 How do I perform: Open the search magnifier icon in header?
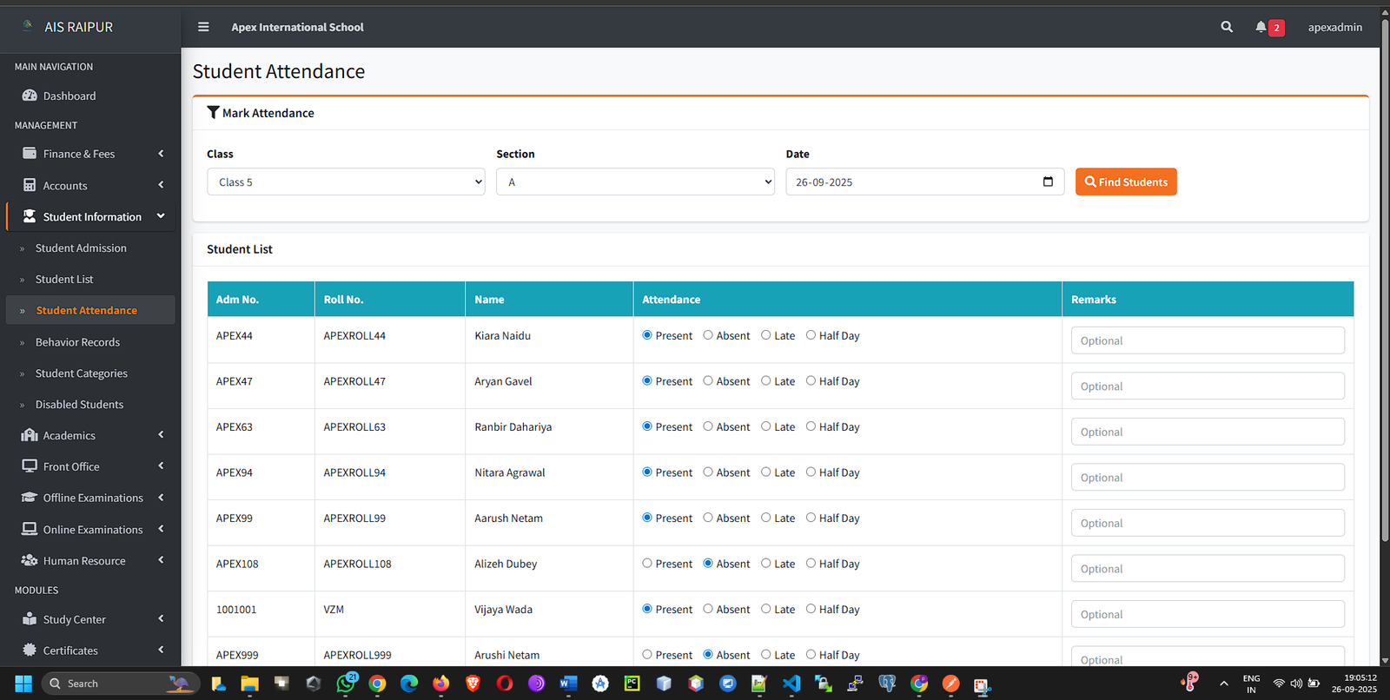click(1227, 27)
